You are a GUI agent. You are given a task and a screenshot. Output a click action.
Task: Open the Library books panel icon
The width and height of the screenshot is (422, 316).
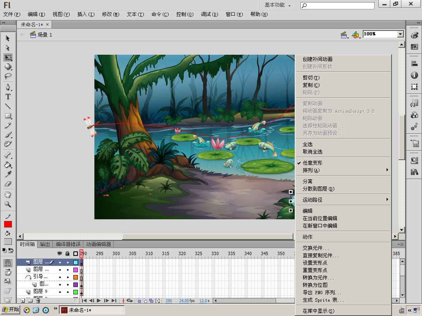click(415, 172)
